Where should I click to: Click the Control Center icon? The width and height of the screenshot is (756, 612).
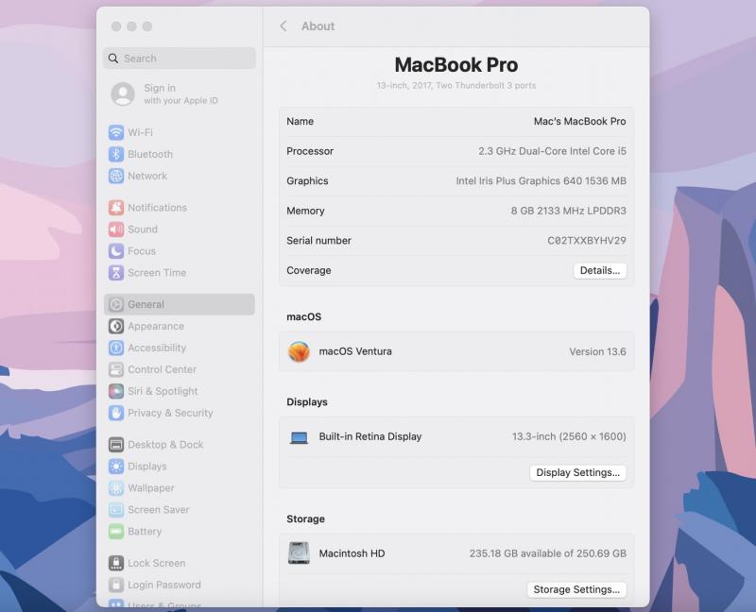point(115,369)
